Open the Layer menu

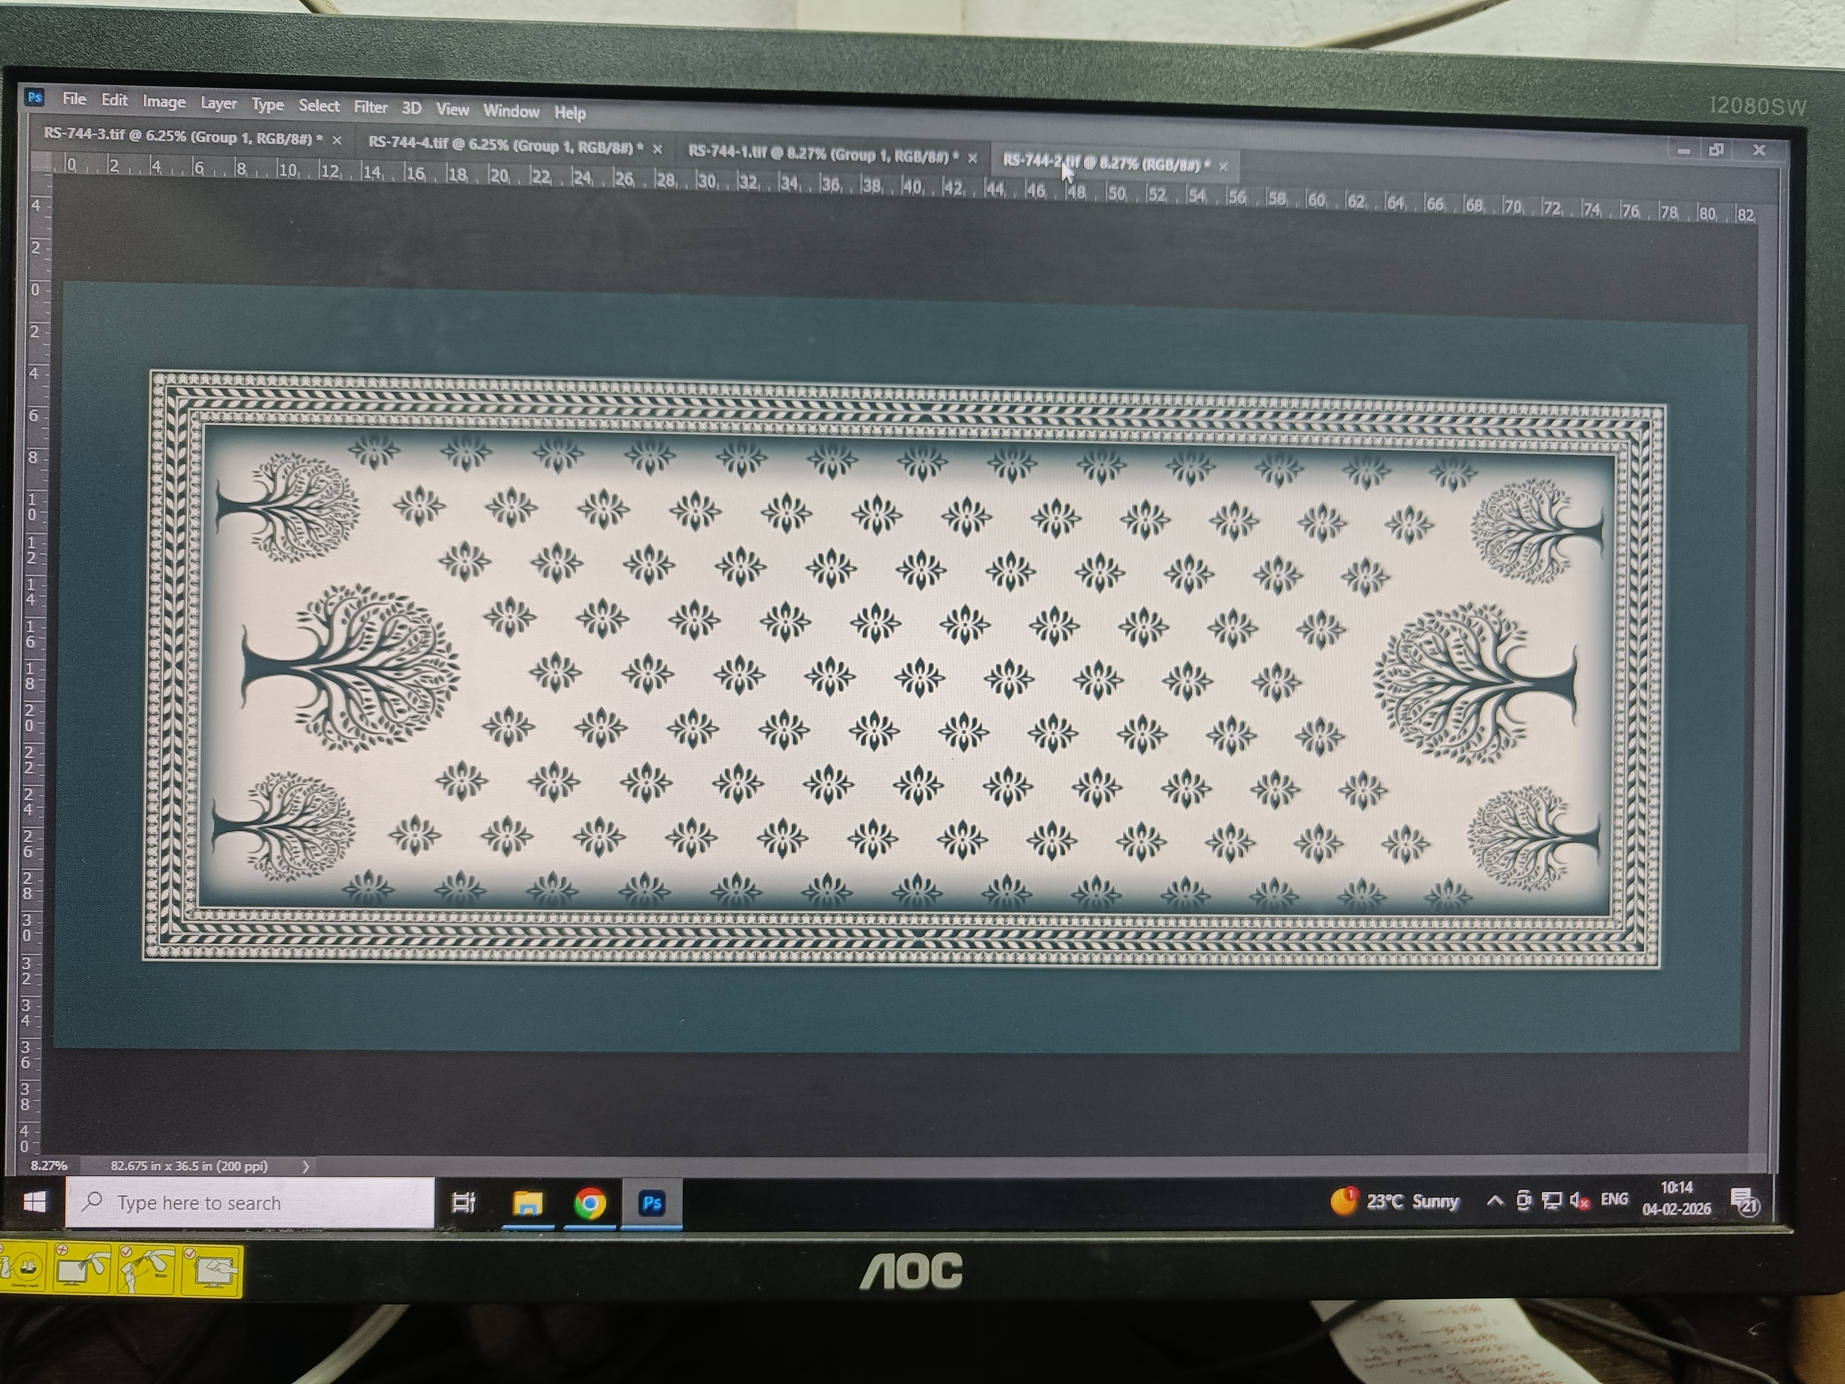(218, 104)
